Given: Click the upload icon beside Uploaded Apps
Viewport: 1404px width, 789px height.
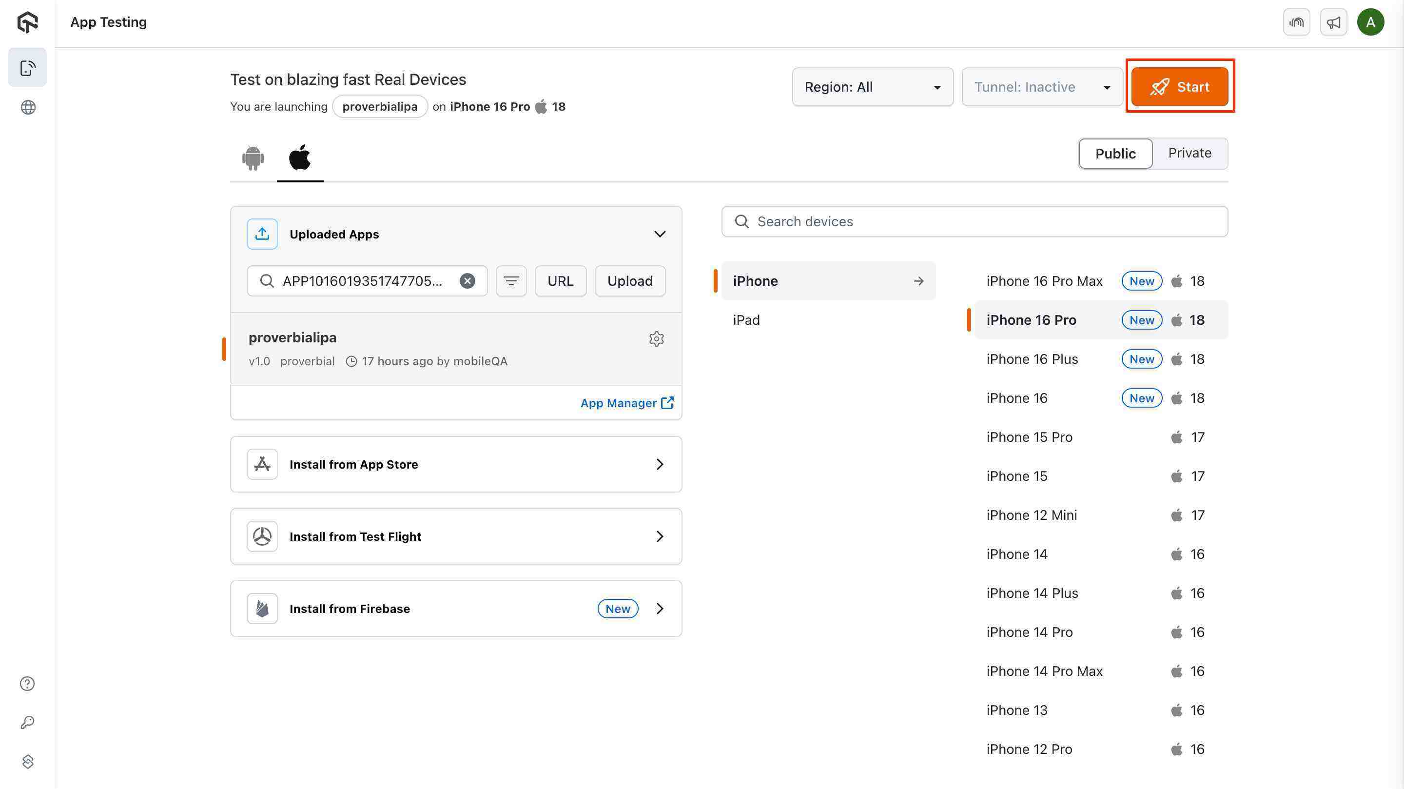Looking at the screenshot, I should click(262, 234).
